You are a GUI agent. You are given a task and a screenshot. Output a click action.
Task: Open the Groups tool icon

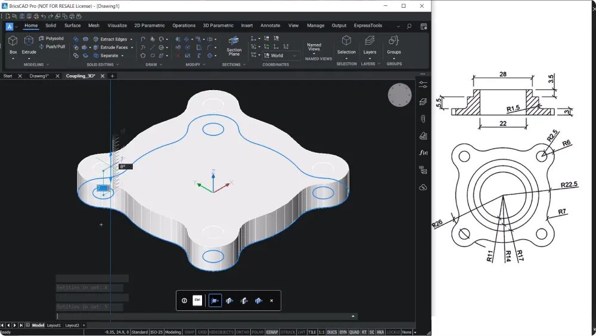394,41
